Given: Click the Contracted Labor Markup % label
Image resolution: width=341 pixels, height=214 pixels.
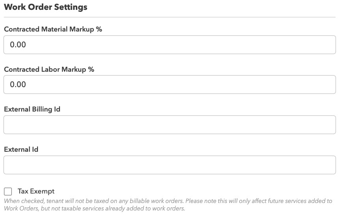Looking at the screenshot, I should 49,69.
